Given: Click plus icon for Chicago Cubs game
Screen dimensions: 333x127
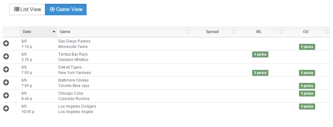Looking at the screenshot, I should [x=6, y=96].
